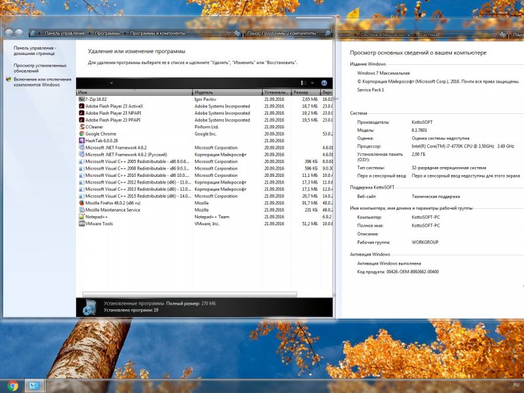This screenshot has height=393, width=524.
Task: Click publisher VMware, Inc.
Action: pyautogui.click(x=207, y=224)
